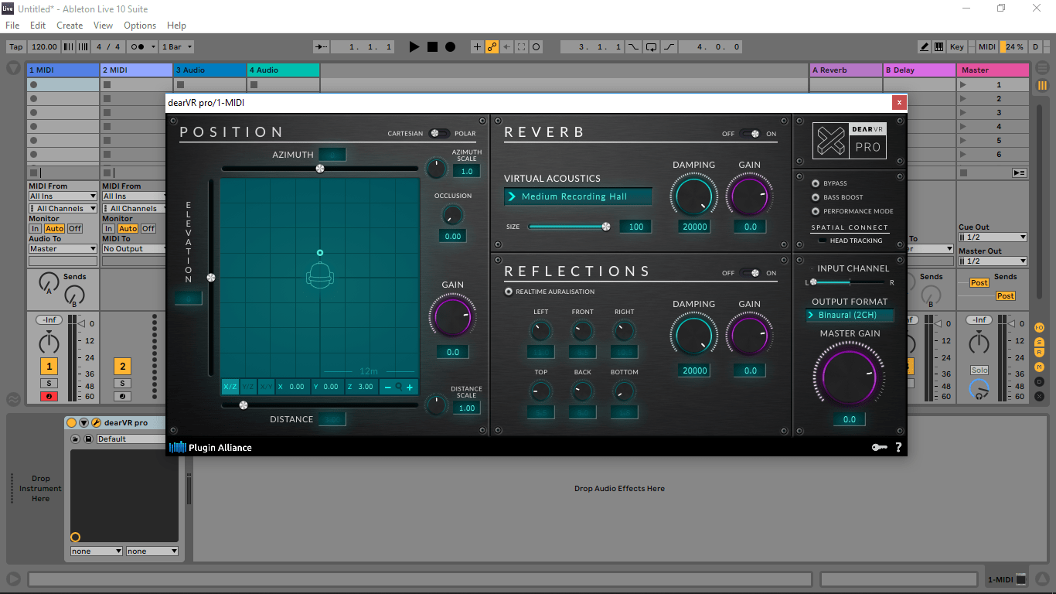Viewport: 1056px width, 594px height.
Task: Click the dearVR pro device wrench icon
Action: (x=96, y=423)
